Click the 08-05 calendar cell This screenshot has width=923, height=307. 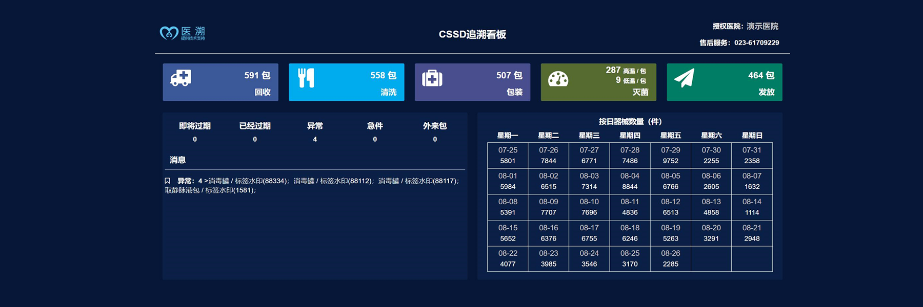point(670,181)
